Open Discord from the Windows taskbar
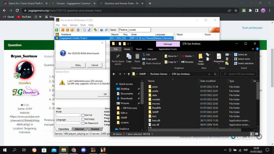The image size is (274, 154). point(83,150)
